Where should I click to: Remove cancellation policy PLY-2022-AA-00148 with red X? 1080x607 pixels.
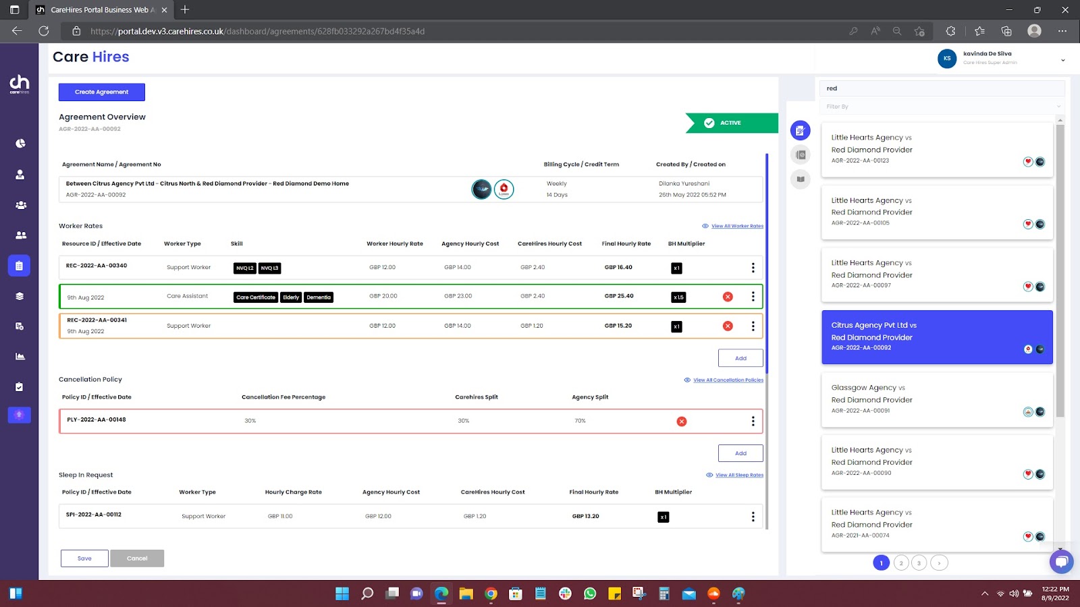(x=682, y=422)
